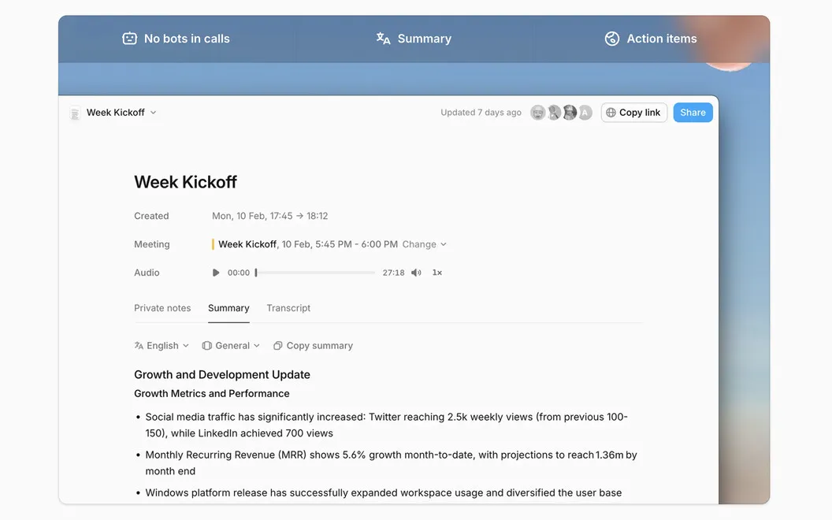
Task: Click the bot icon beside No bots in calls
Action: click(129, 38)
